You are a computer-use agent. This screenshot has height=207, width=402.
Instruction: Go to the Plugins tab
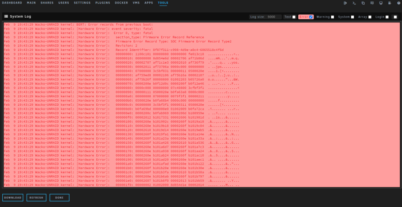coord(103,3)
